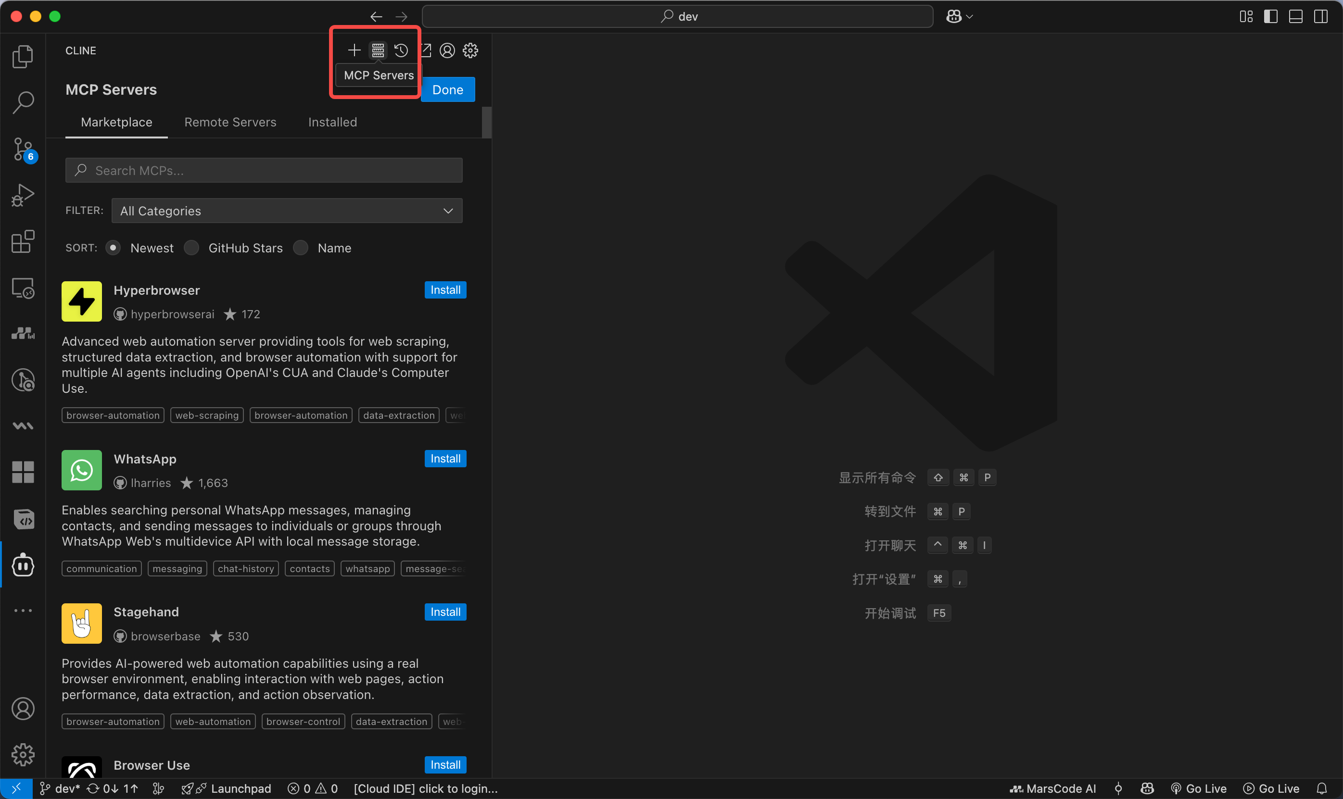Click the web-scraping tag on Hyperbrowser
The width and height of the screenshot is (1343, 799).
pyautogui.click(x=207, y=415)
